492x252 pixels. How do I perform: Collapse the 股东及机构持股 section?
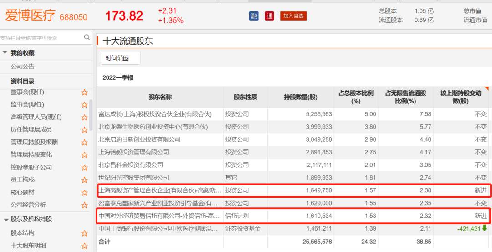pyautogui.click(x=6, y=220)
